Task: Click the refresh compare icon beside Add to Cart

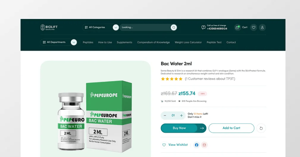Action: 261,128
